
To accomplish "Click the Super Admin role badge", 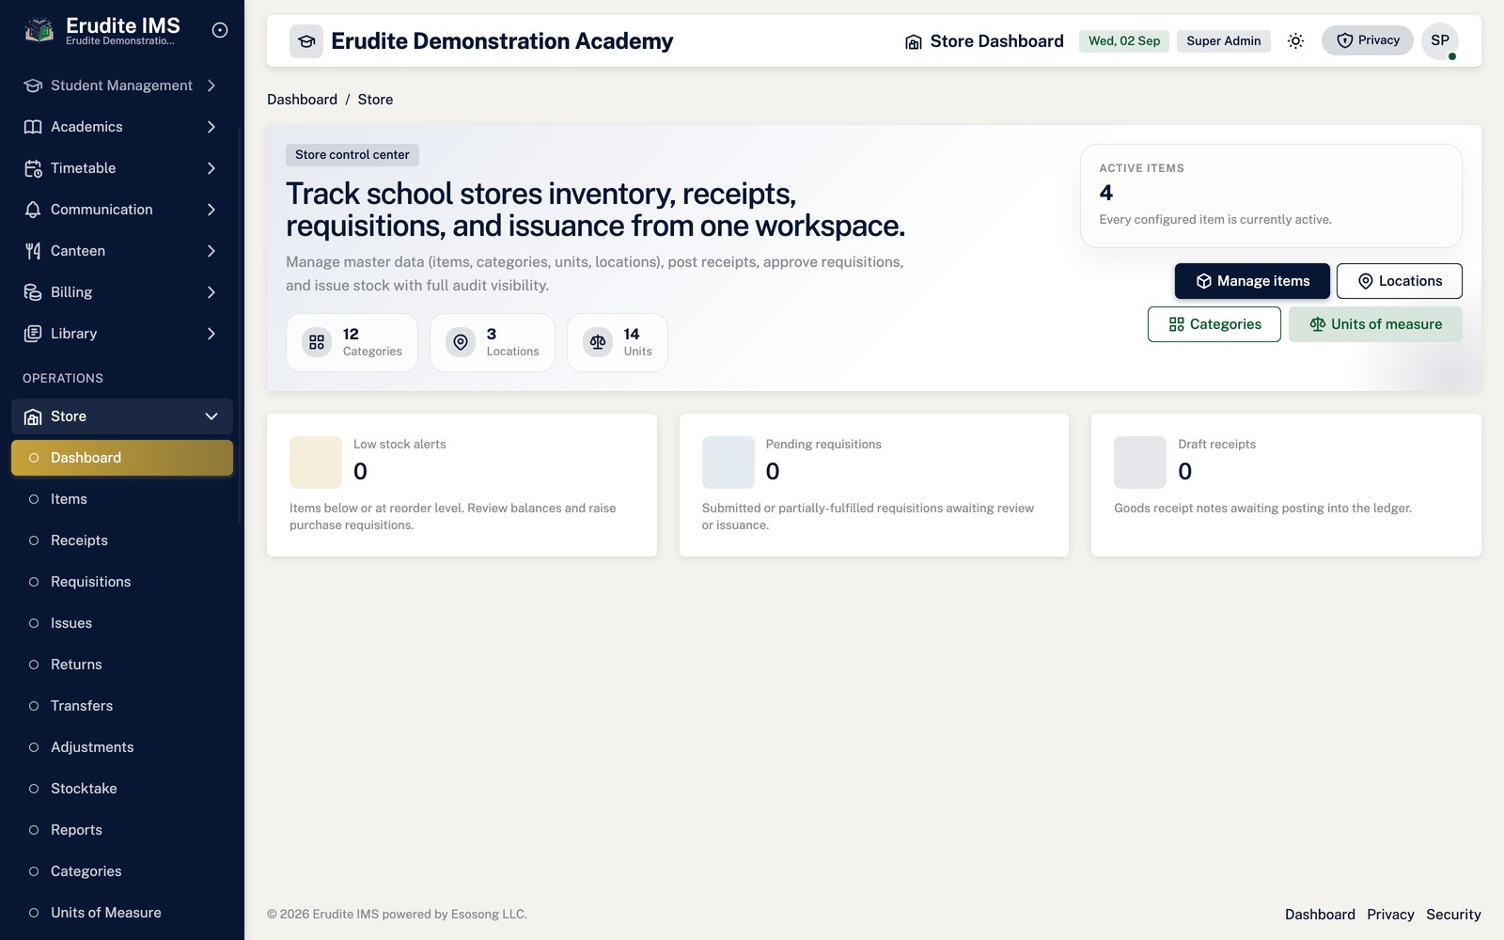I will click(x=1224, y=41).
